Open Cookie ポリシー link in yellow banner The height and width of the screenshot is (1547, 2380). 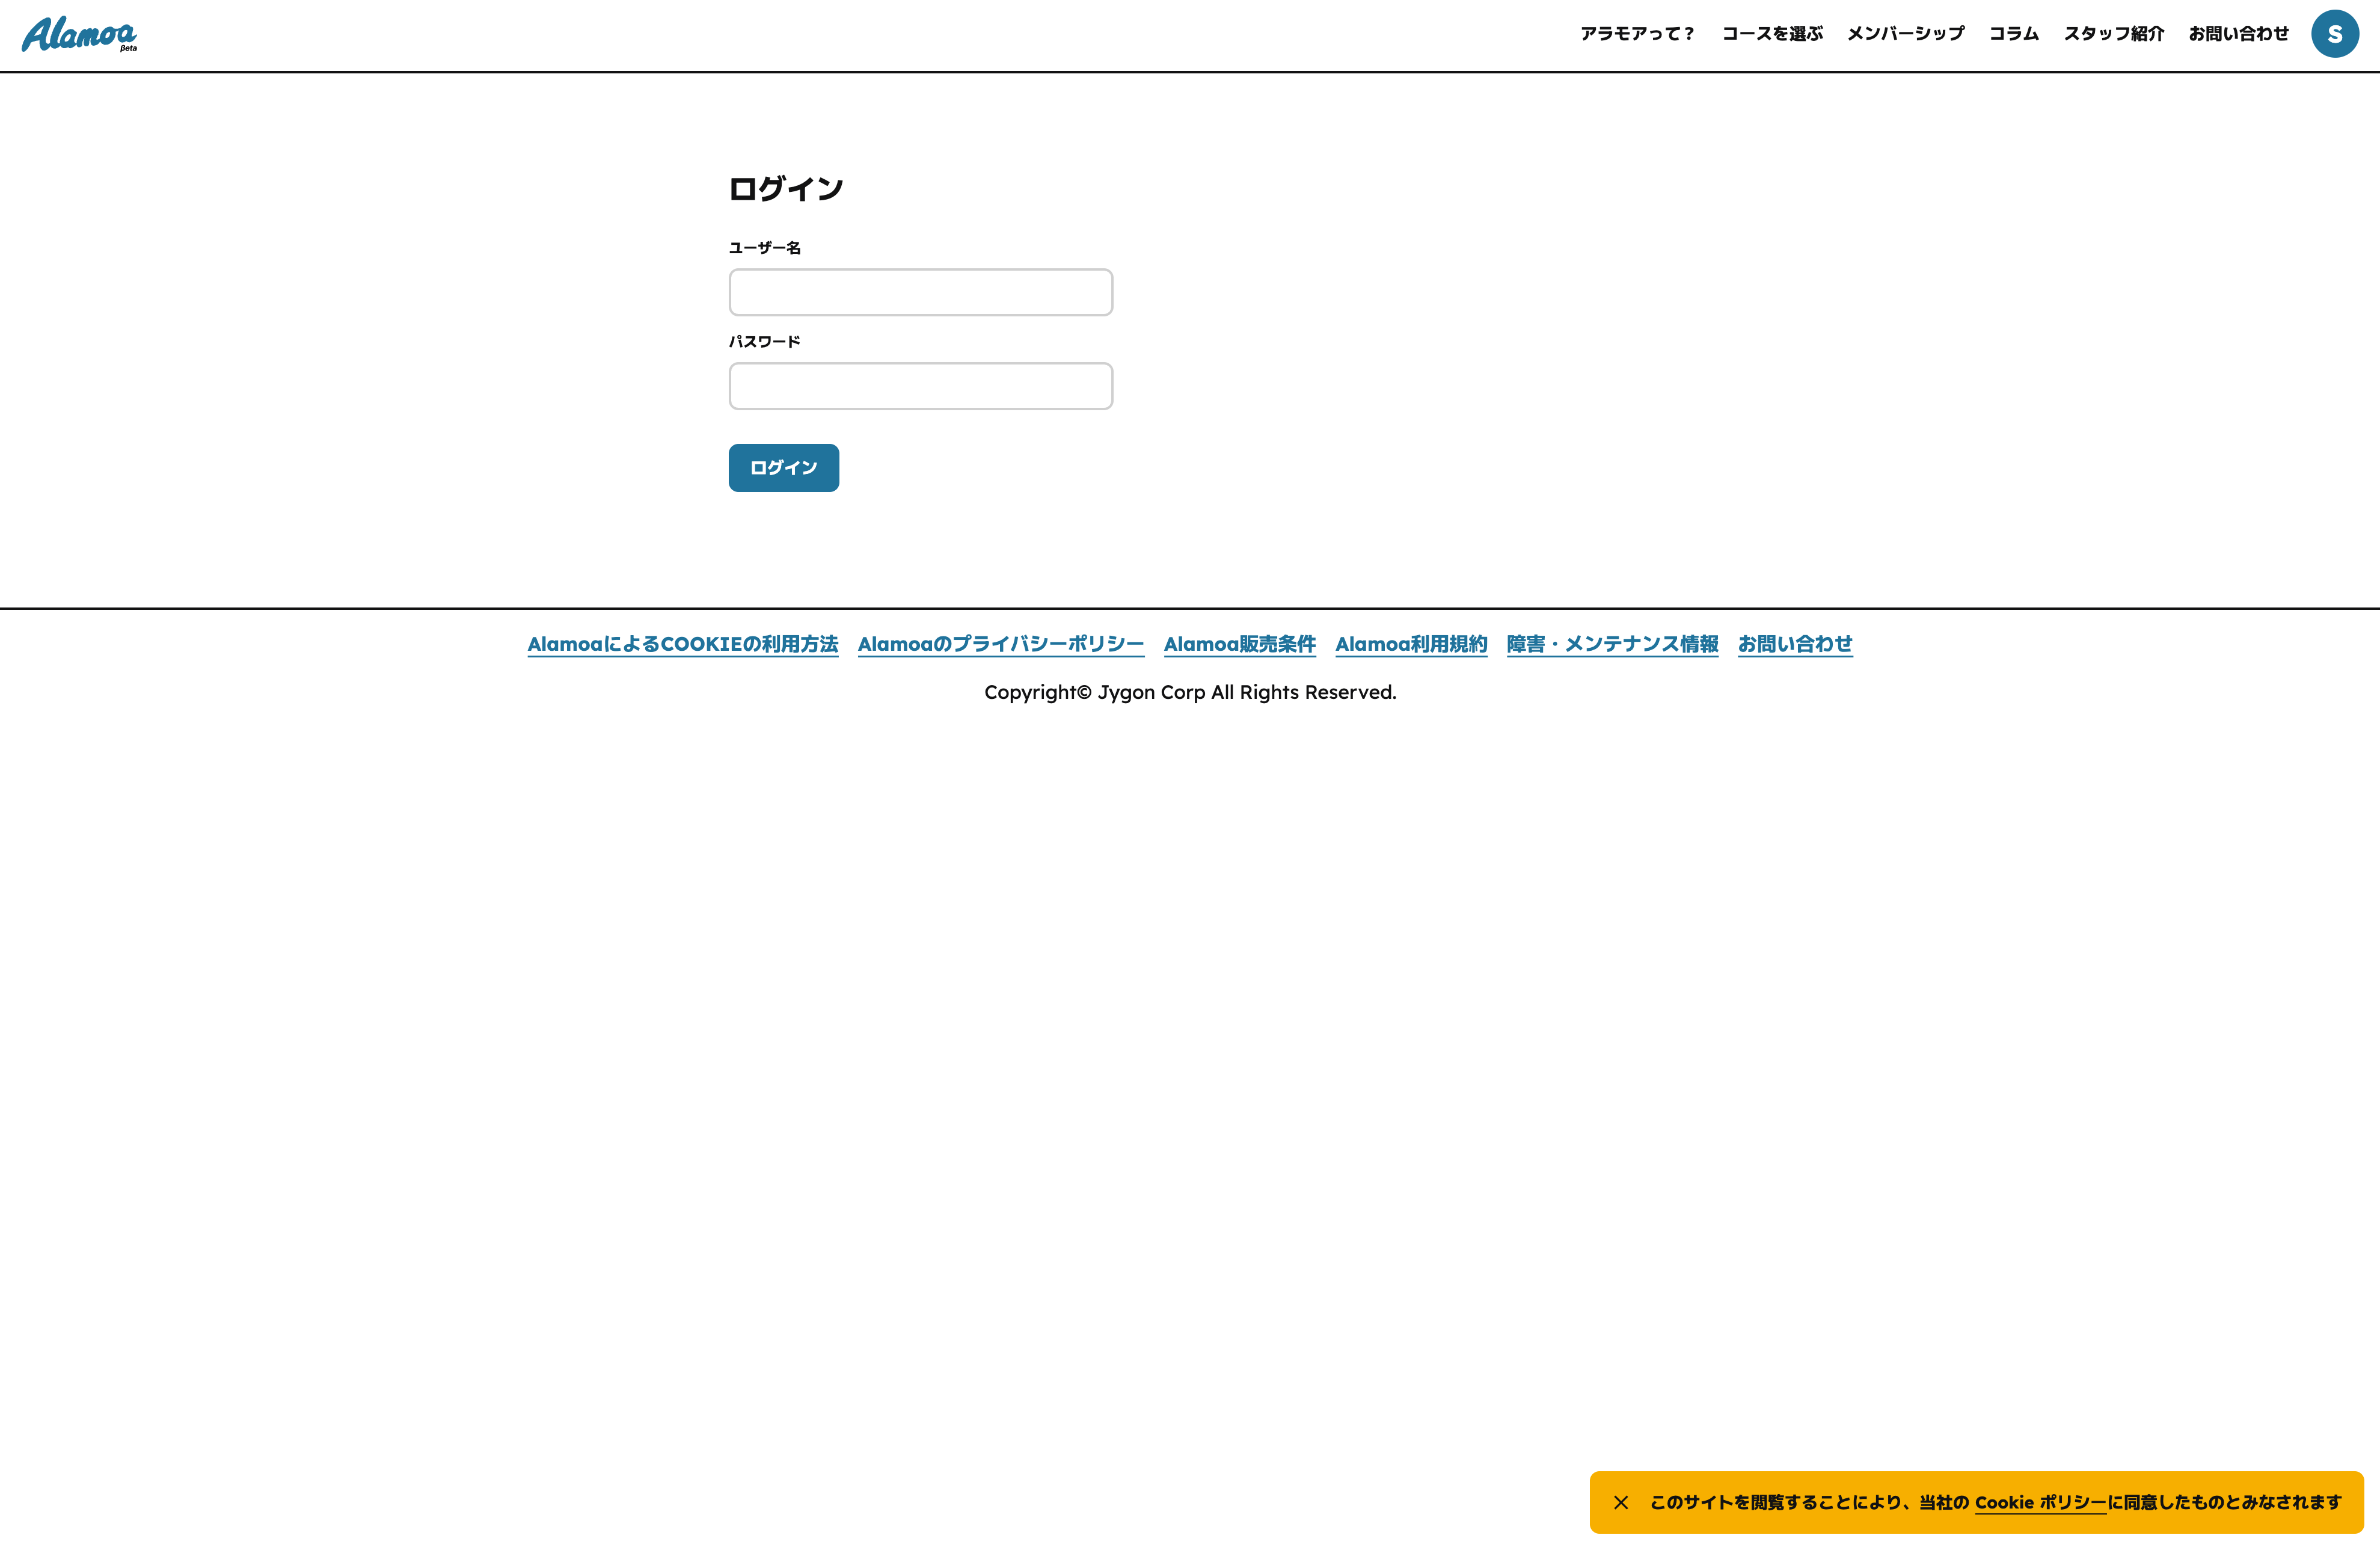2039,1502
